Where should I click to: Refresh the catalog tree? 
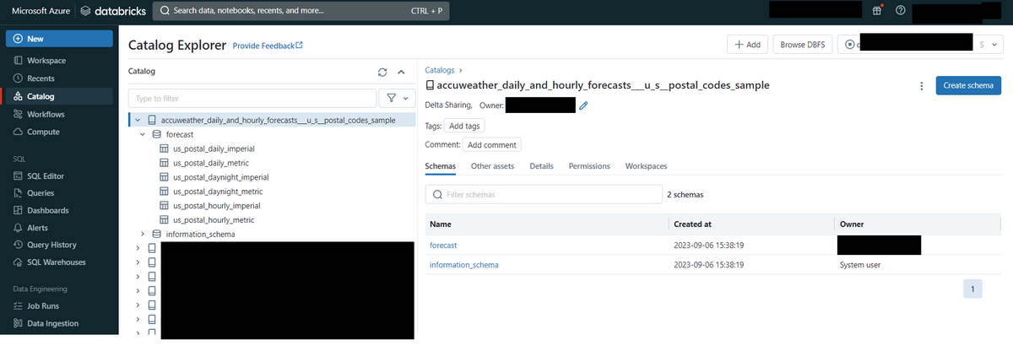tap(382, 73)
